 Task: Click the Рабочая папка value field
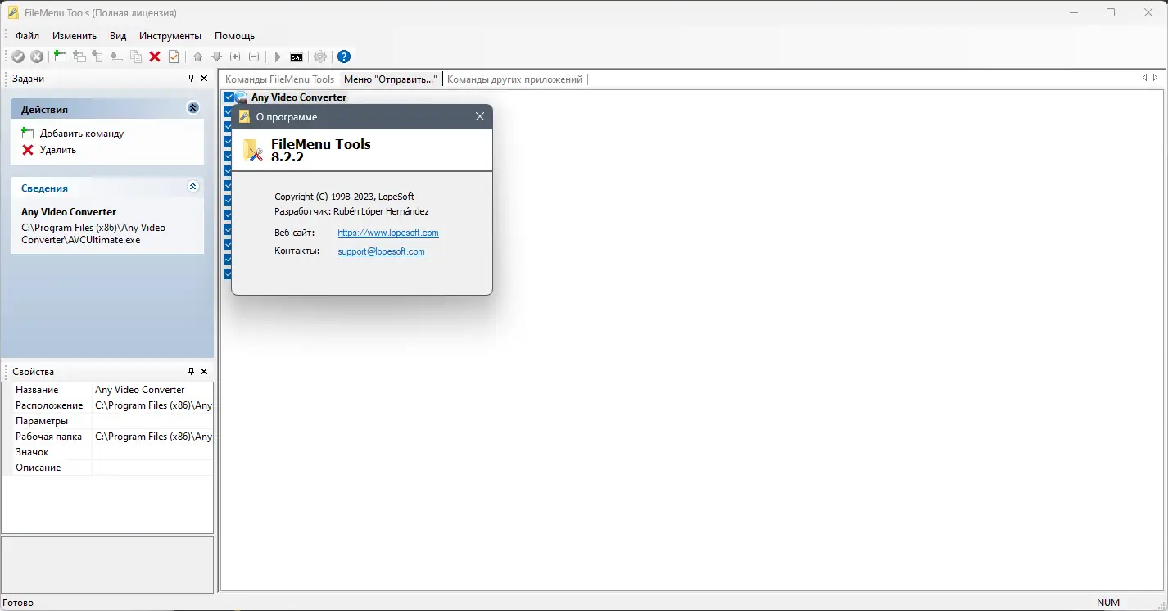[x=153, y=437]
